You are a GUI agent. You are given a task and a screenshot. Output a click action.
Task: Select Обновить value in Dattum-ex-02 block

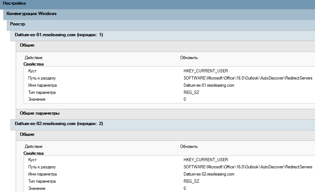point(189,147)
